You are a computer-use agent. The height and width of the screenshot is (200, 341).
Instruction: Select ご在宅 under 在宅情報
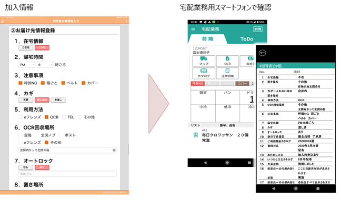click(x=26, y=47)
